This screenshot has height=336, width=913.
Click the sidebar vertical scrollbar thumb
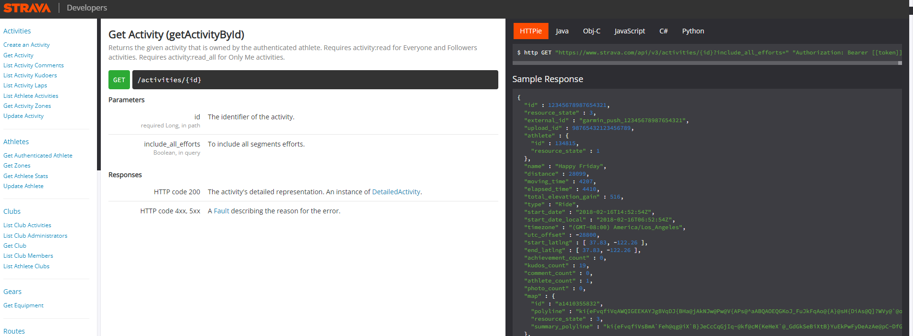coord(99,94)
